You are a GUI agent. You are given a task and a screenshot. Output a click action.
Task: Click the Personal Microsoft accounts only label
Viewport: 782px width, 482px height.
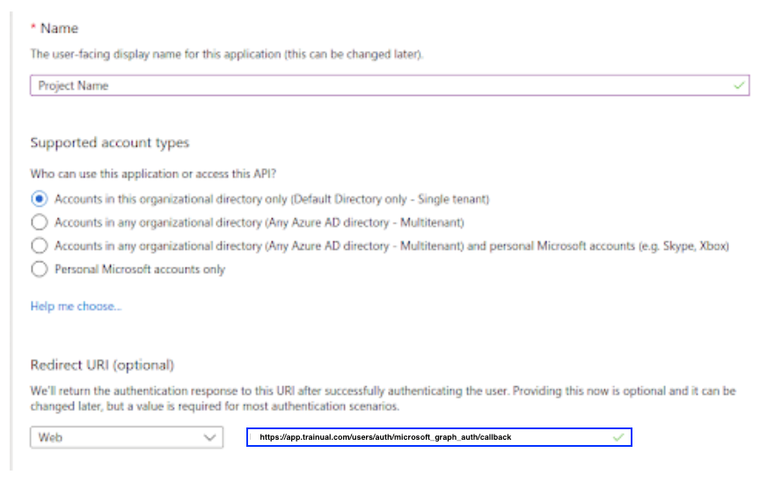[140, 269]
